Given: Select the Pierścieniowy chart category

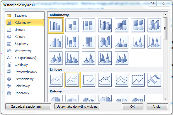Looking at the screenshot, I should (25, 79).
